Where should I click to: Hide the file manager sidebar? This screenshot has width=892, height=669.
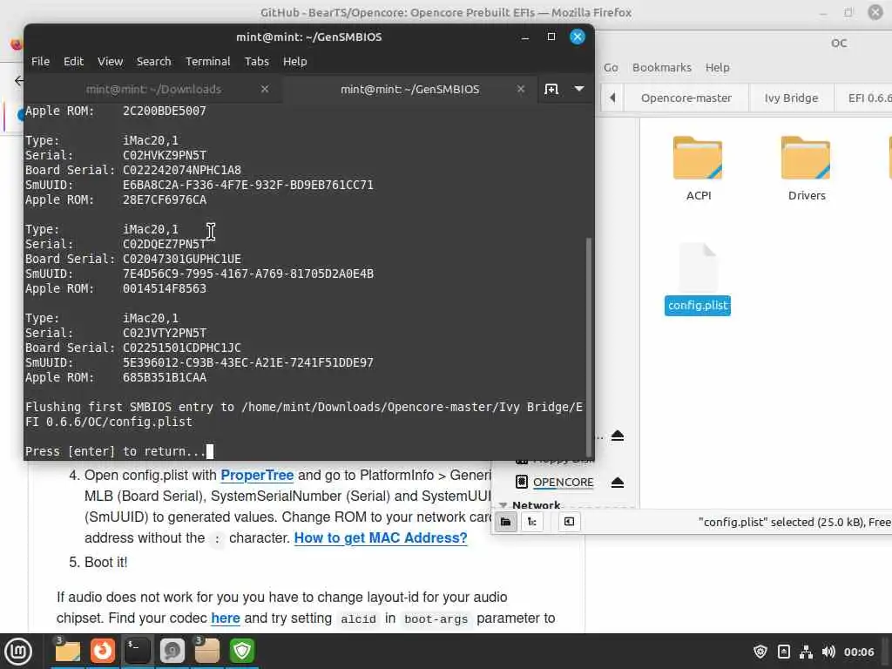tap(569, 522)
